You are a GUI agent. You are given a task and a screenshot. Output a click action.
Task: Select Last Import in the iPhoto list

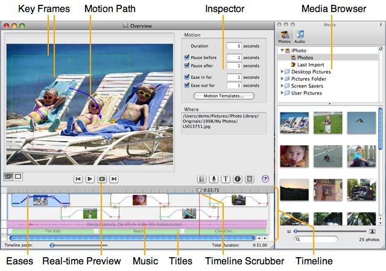pyautogui.click(x=311, y=64)
